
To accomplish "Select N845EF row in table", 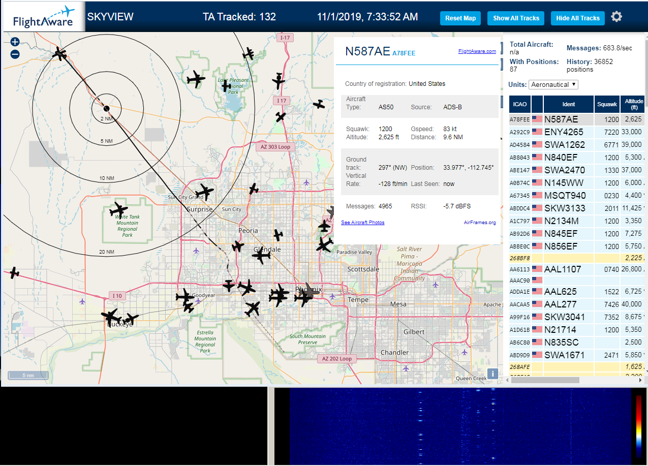I will (577, 234).
